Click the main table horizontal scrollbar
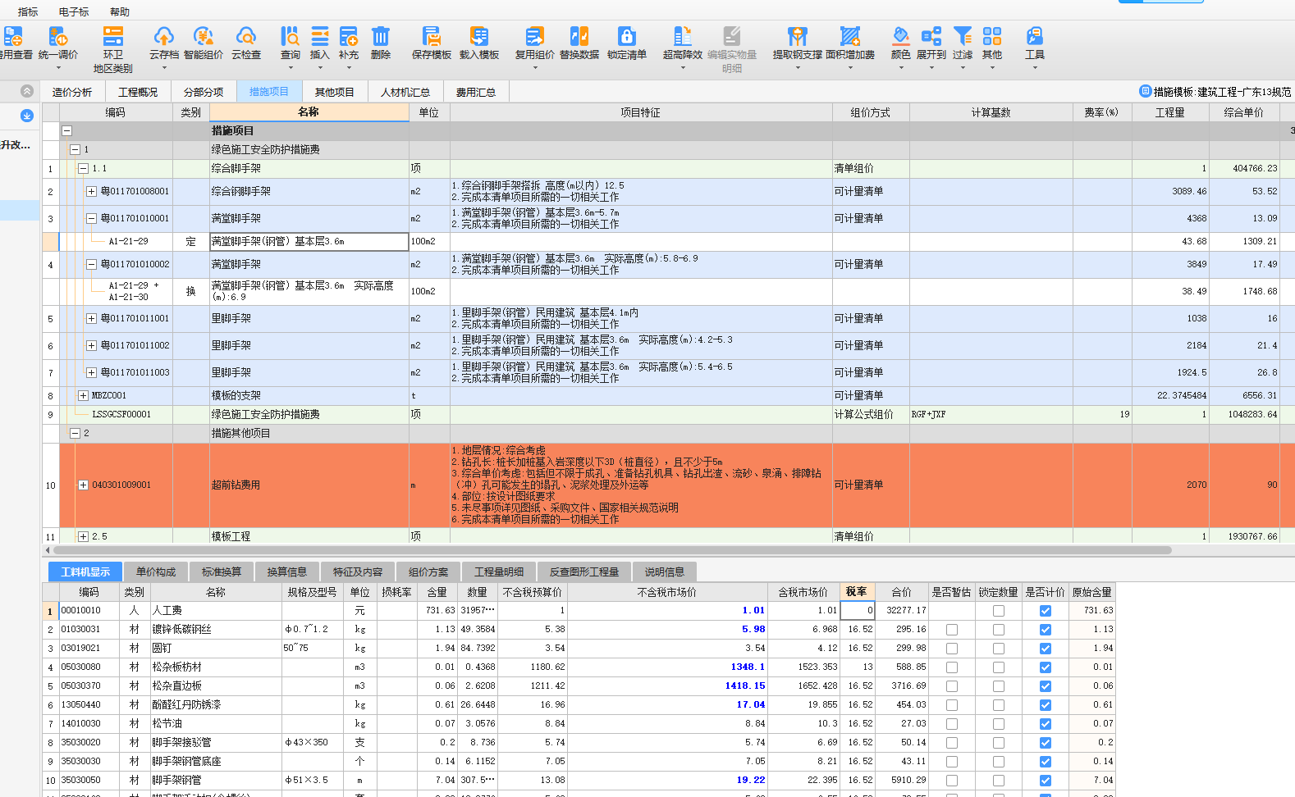The height and width of the screenshot is (797, 1295). click(x=612, y=550)
